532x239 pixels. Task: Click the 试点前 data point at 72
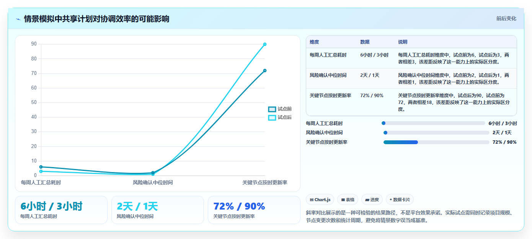265,70
